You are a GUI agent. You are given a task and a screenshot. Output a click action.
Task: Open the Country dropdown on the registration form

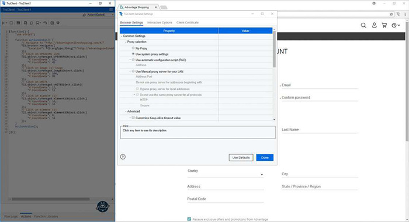pyautogui.click(x=226, y=174)
